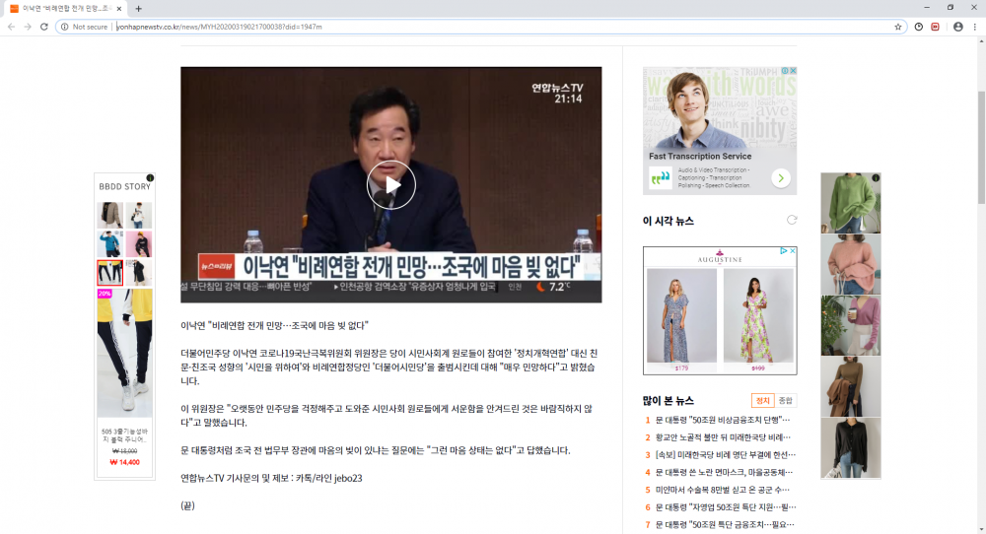
Task: Open news item 4 문 대통령 쓴 노란 면마스크
Action: (724, 473)
